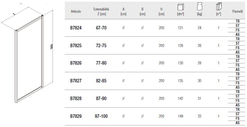
Task: Select the Articolo column header
Action: [x=76, y=11]
